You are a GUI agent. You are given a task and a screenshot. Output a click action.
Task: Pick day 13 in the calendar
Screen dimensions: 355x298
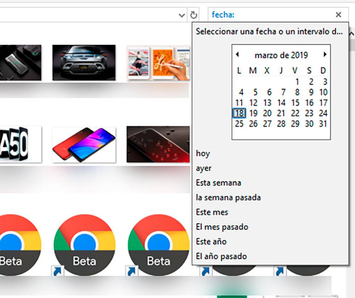coord(267,103)
